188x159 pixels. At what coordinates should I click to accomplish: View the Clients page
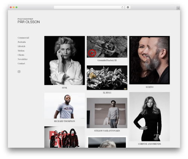pos(21,55)
